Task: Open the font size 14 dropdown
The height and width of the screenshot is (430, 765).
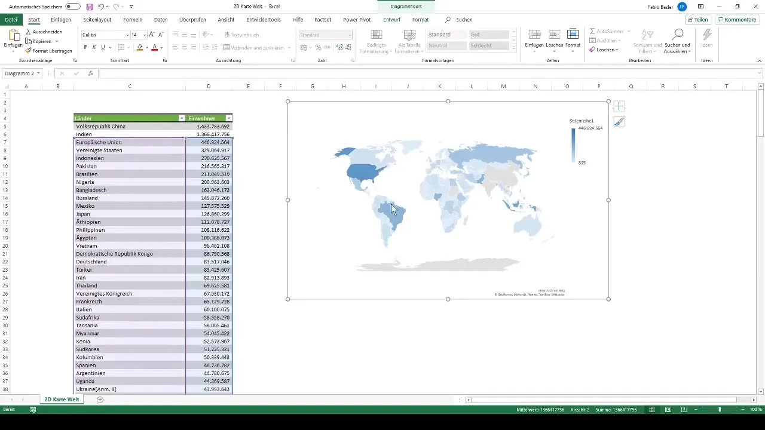Action: coord(143,35)
